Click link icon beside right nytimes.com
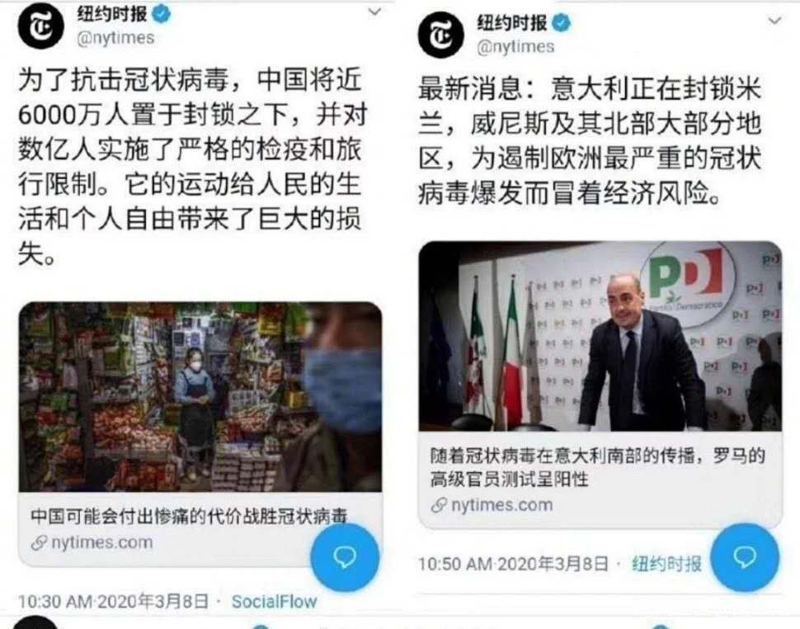The width and height of the screenshot is (800, 629). 439,505
